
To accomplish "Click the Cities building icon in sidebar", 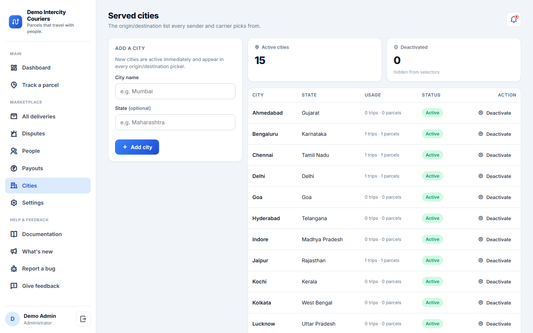I will coord(14,186).
